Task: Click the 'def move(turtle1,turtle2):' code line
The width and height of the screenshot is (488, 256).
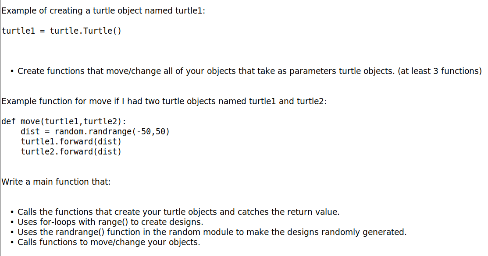Action: click(x=64, y=121)
